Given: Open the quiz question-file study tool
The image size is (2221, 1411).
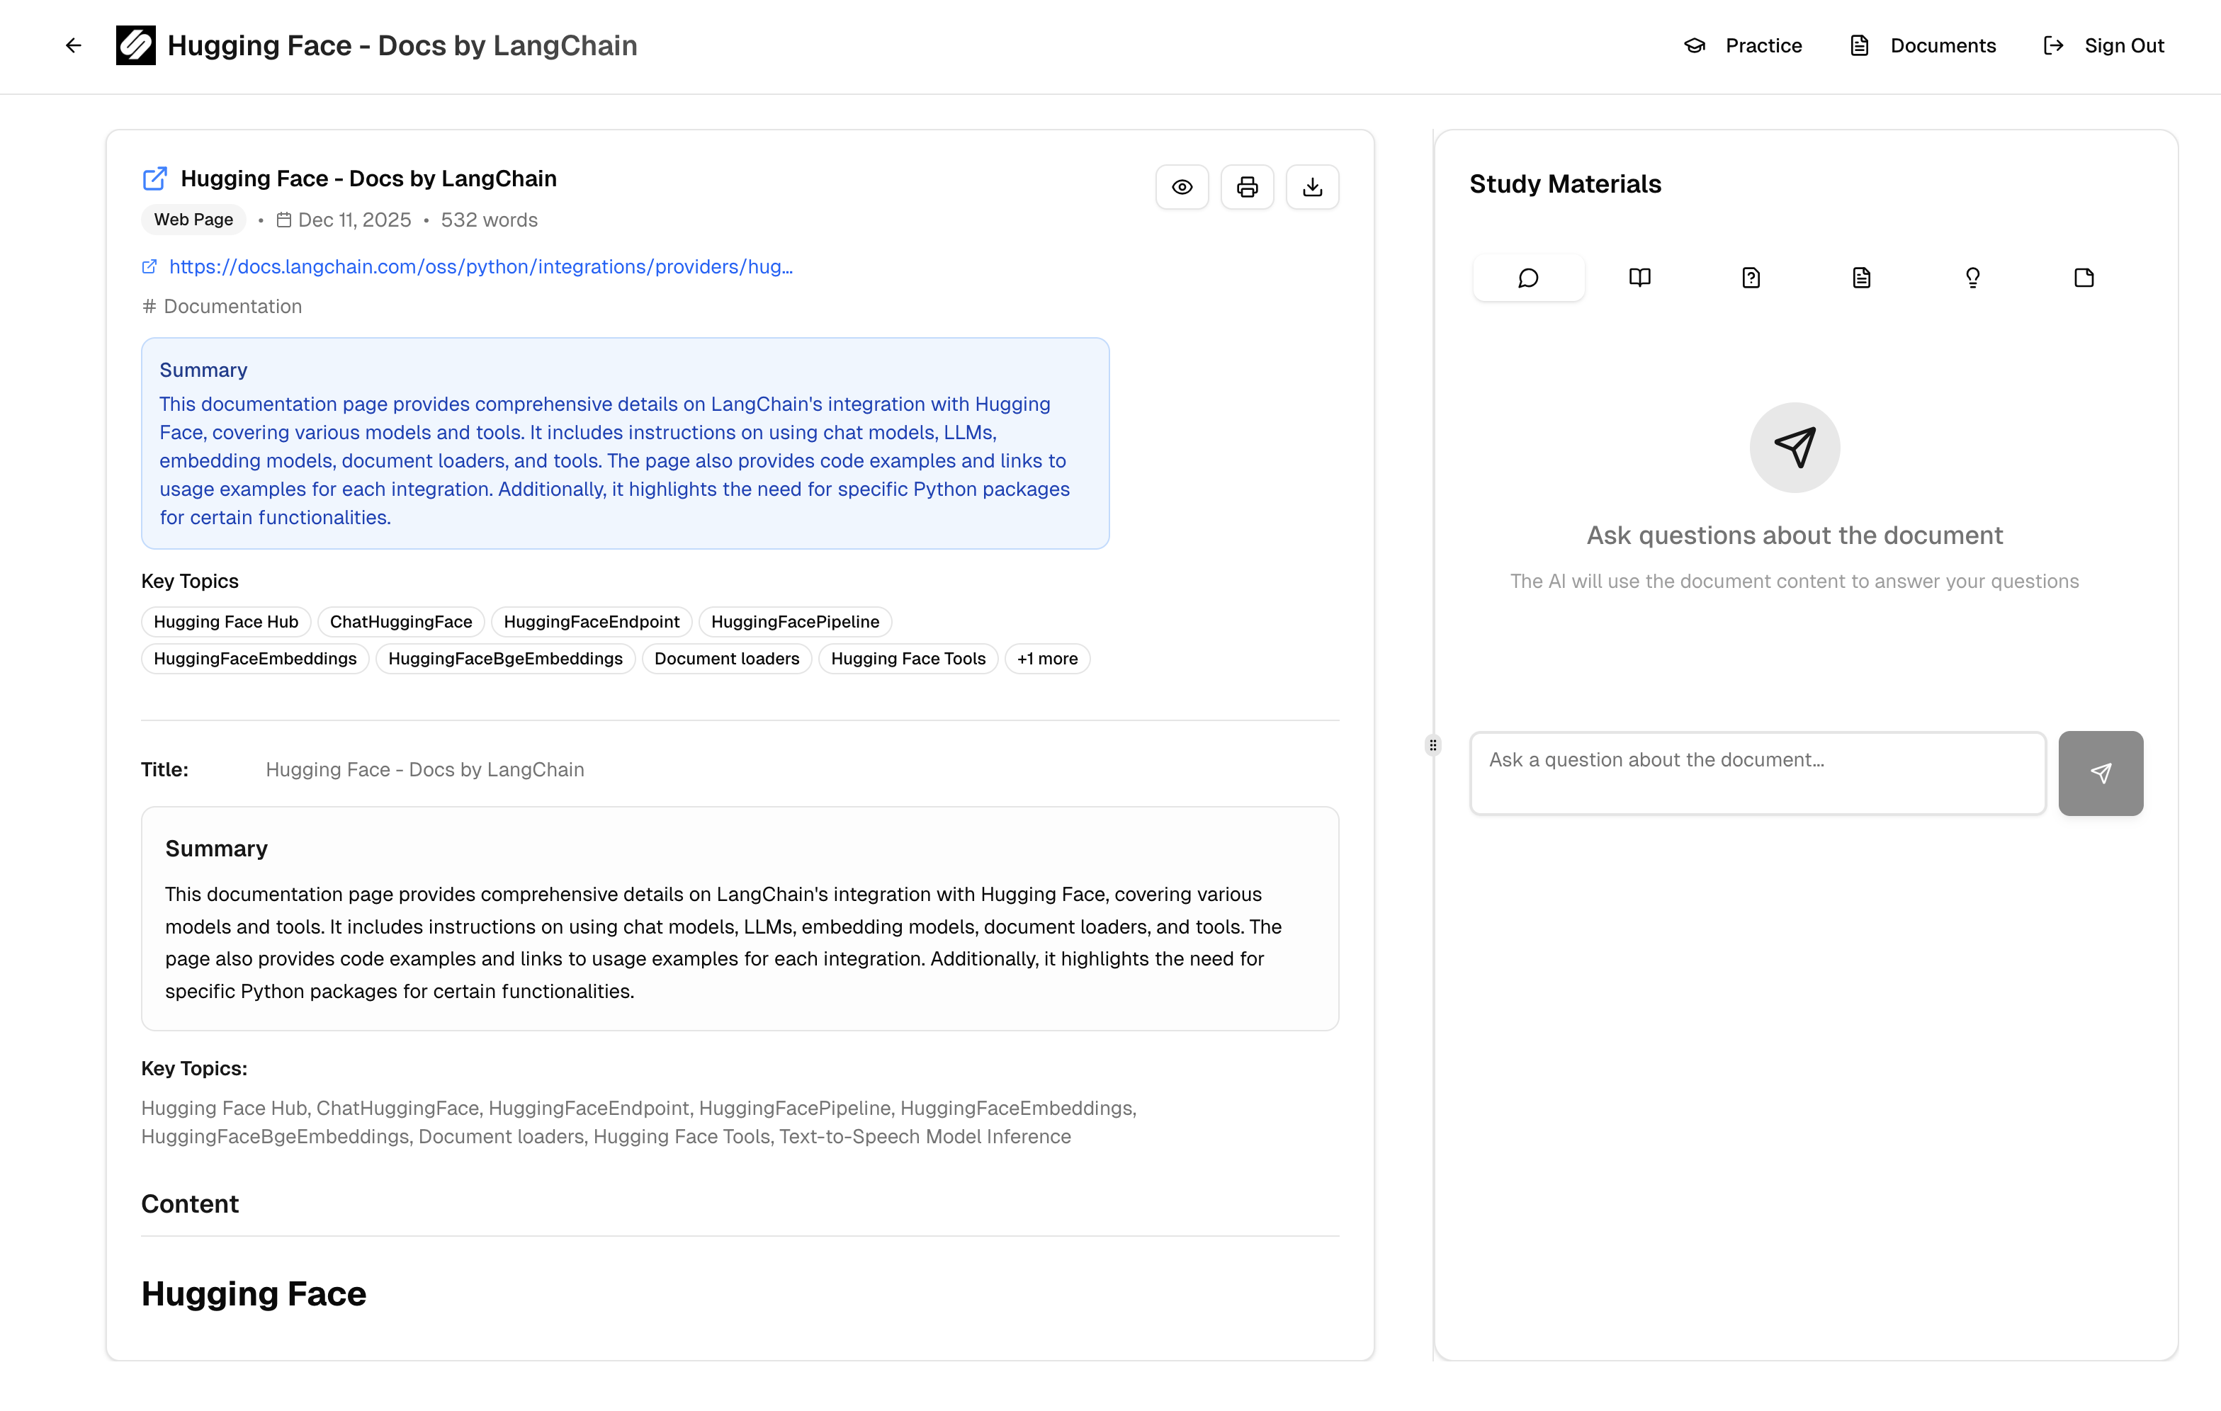Looking at the screenshot, I should (1751, 277).
